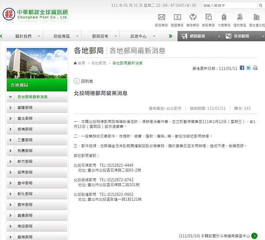Screen dimensions: 265x240
Task: Click the green circle arrow by the next news item
Action: click(x=254, y=236)
